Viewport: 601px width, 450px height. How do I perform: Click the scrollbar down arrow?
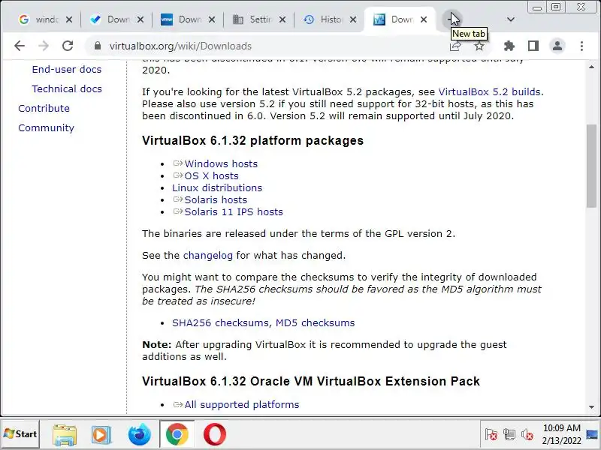click(x=591, y=407)
